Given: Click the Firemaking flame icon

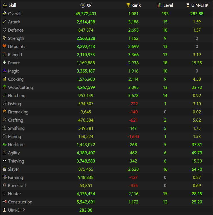Looking at the screenshot, I should (x=5, y=112).
